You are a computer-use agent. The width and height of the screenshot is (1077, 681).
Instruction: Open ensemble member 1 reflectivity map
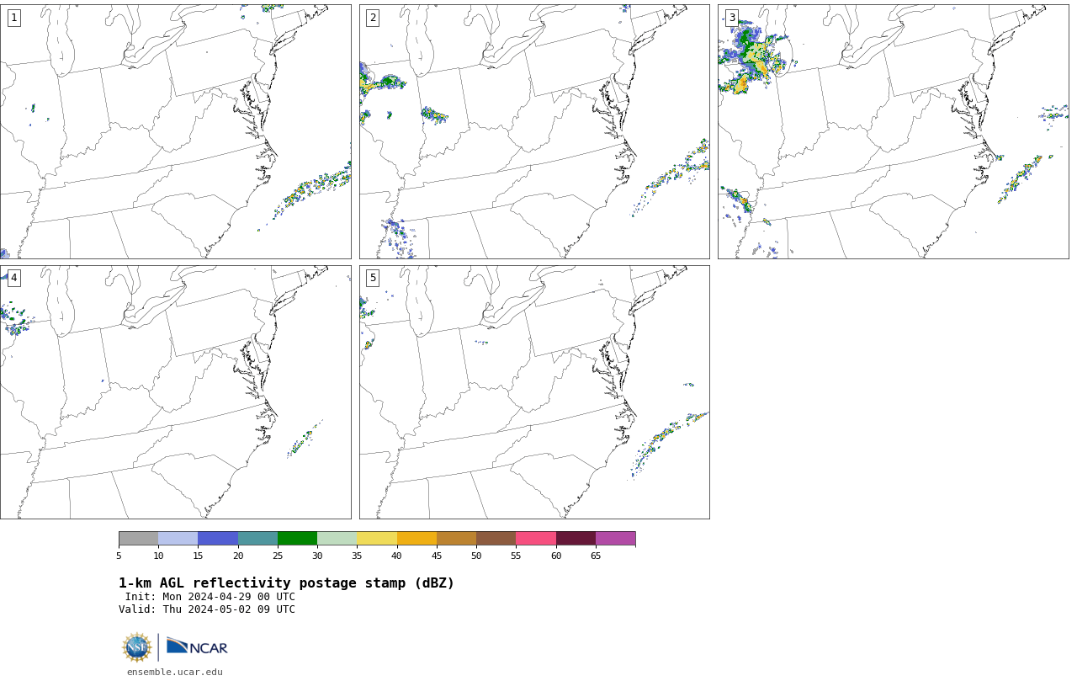tap(175, 131)
